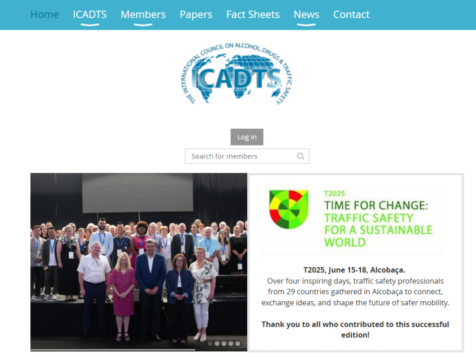Click the slideshow progress bar
This screenshot has width=476, height=357.
pos(112,350)
